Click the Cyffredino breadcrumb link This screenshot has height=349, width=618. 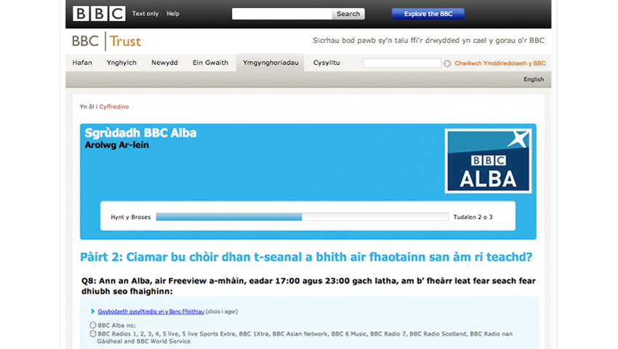tap(114, 107)
